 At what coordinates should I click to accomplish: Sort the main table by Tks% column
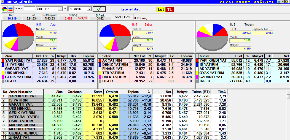pos(219,92)
